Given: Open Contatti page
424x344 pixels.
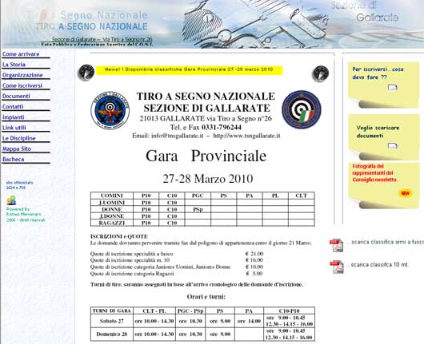Looking at the screenshot, I should (13, 107).
